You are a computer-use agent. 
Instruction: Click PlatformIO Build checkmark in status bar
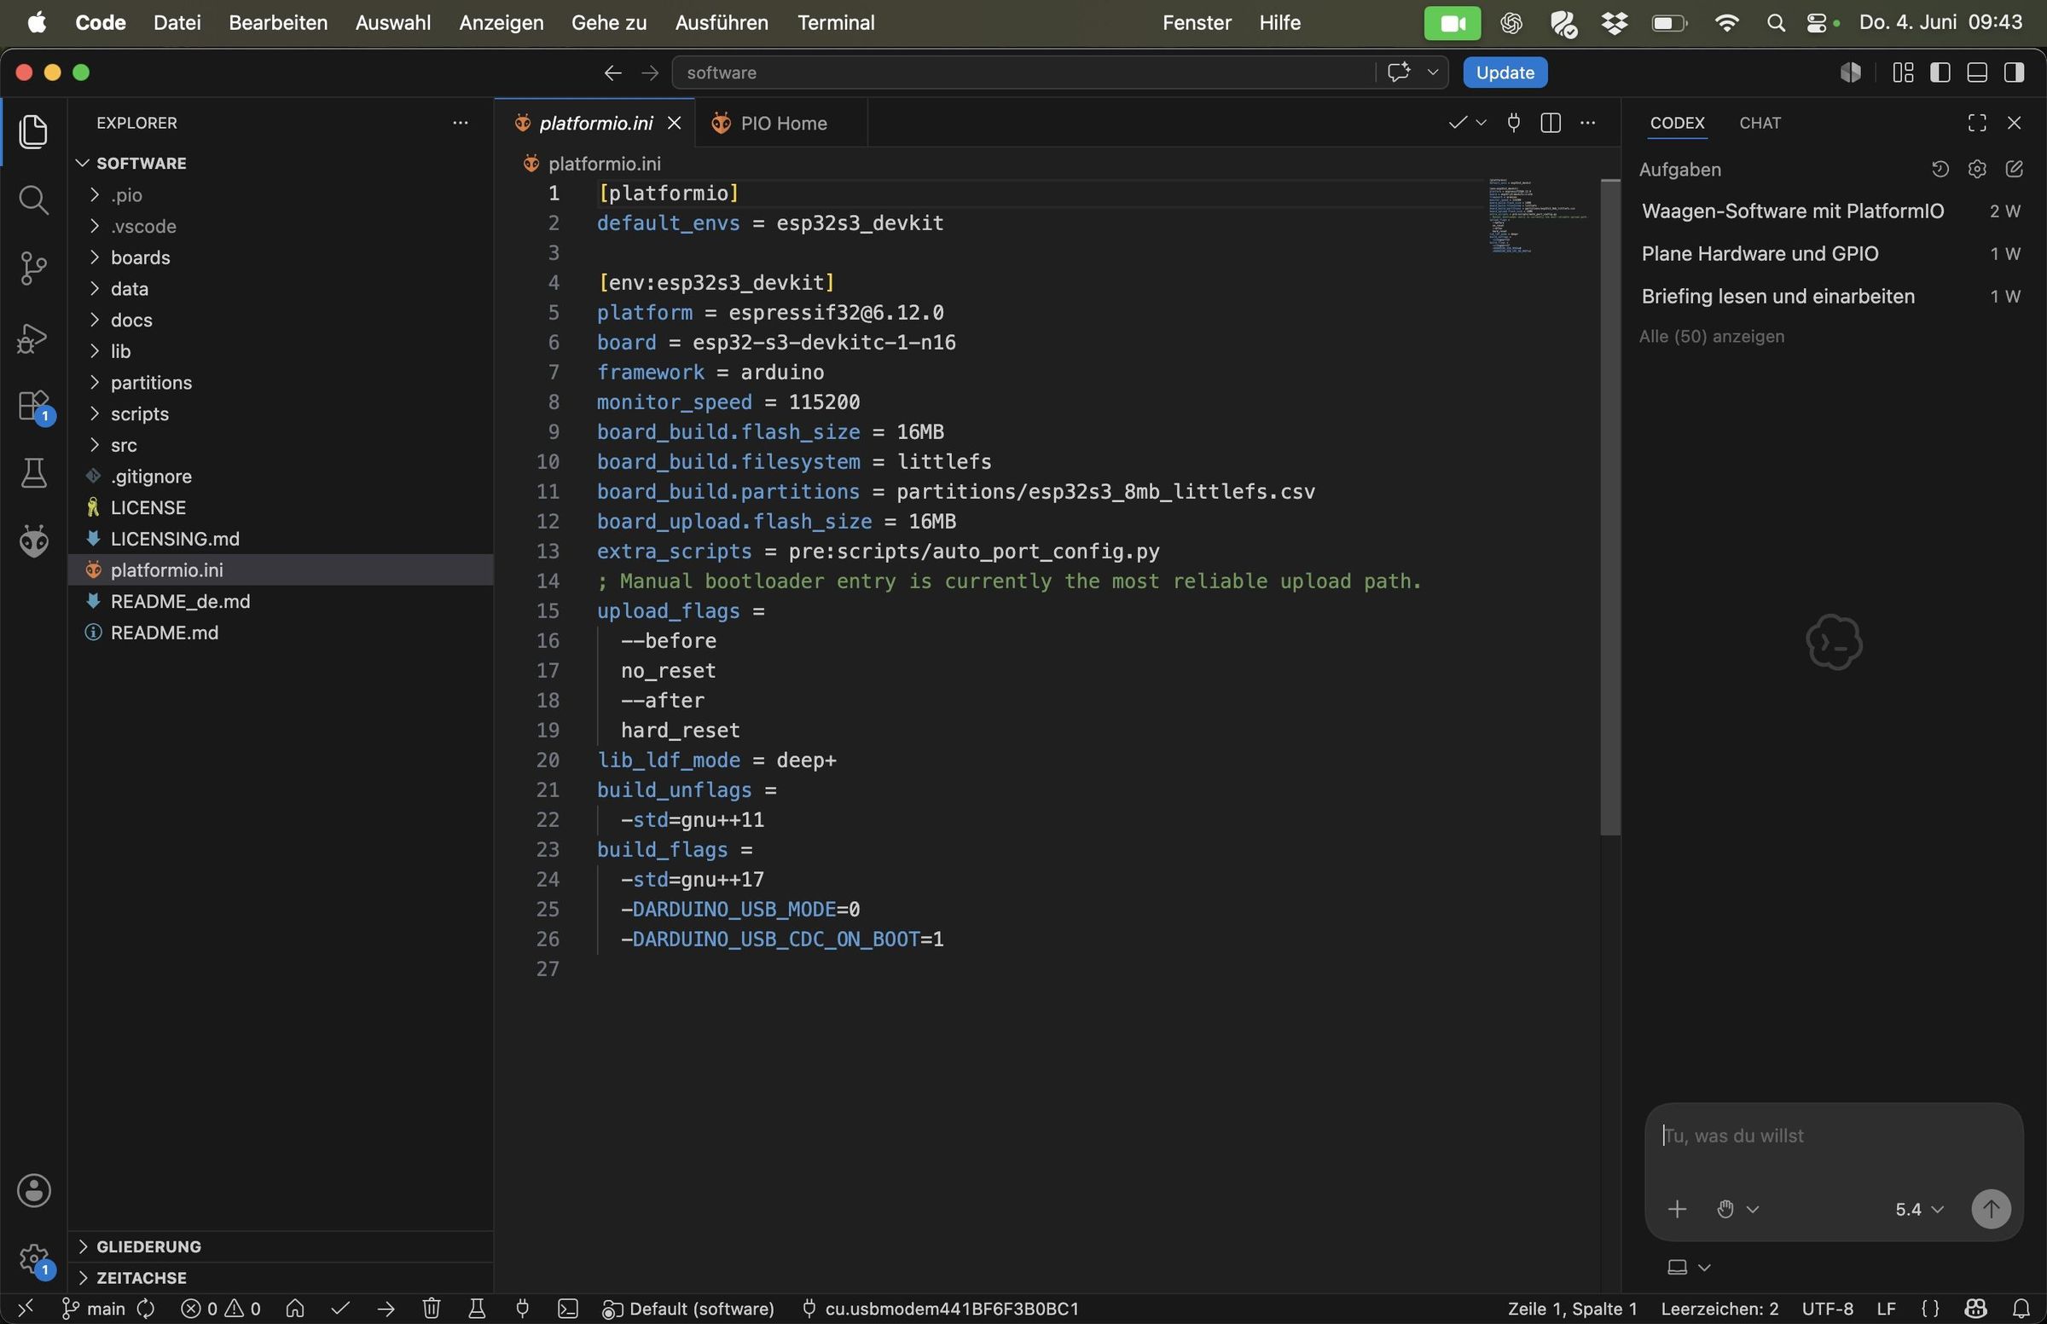(x=340, y=1309)
